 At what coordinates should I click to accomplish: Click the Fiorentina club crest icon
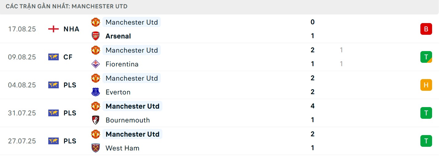[x=96, y=64]
